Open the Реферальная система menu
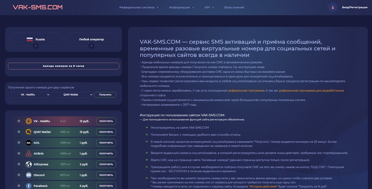Viewport: 372px width, 189px height. tap(139, 7)
